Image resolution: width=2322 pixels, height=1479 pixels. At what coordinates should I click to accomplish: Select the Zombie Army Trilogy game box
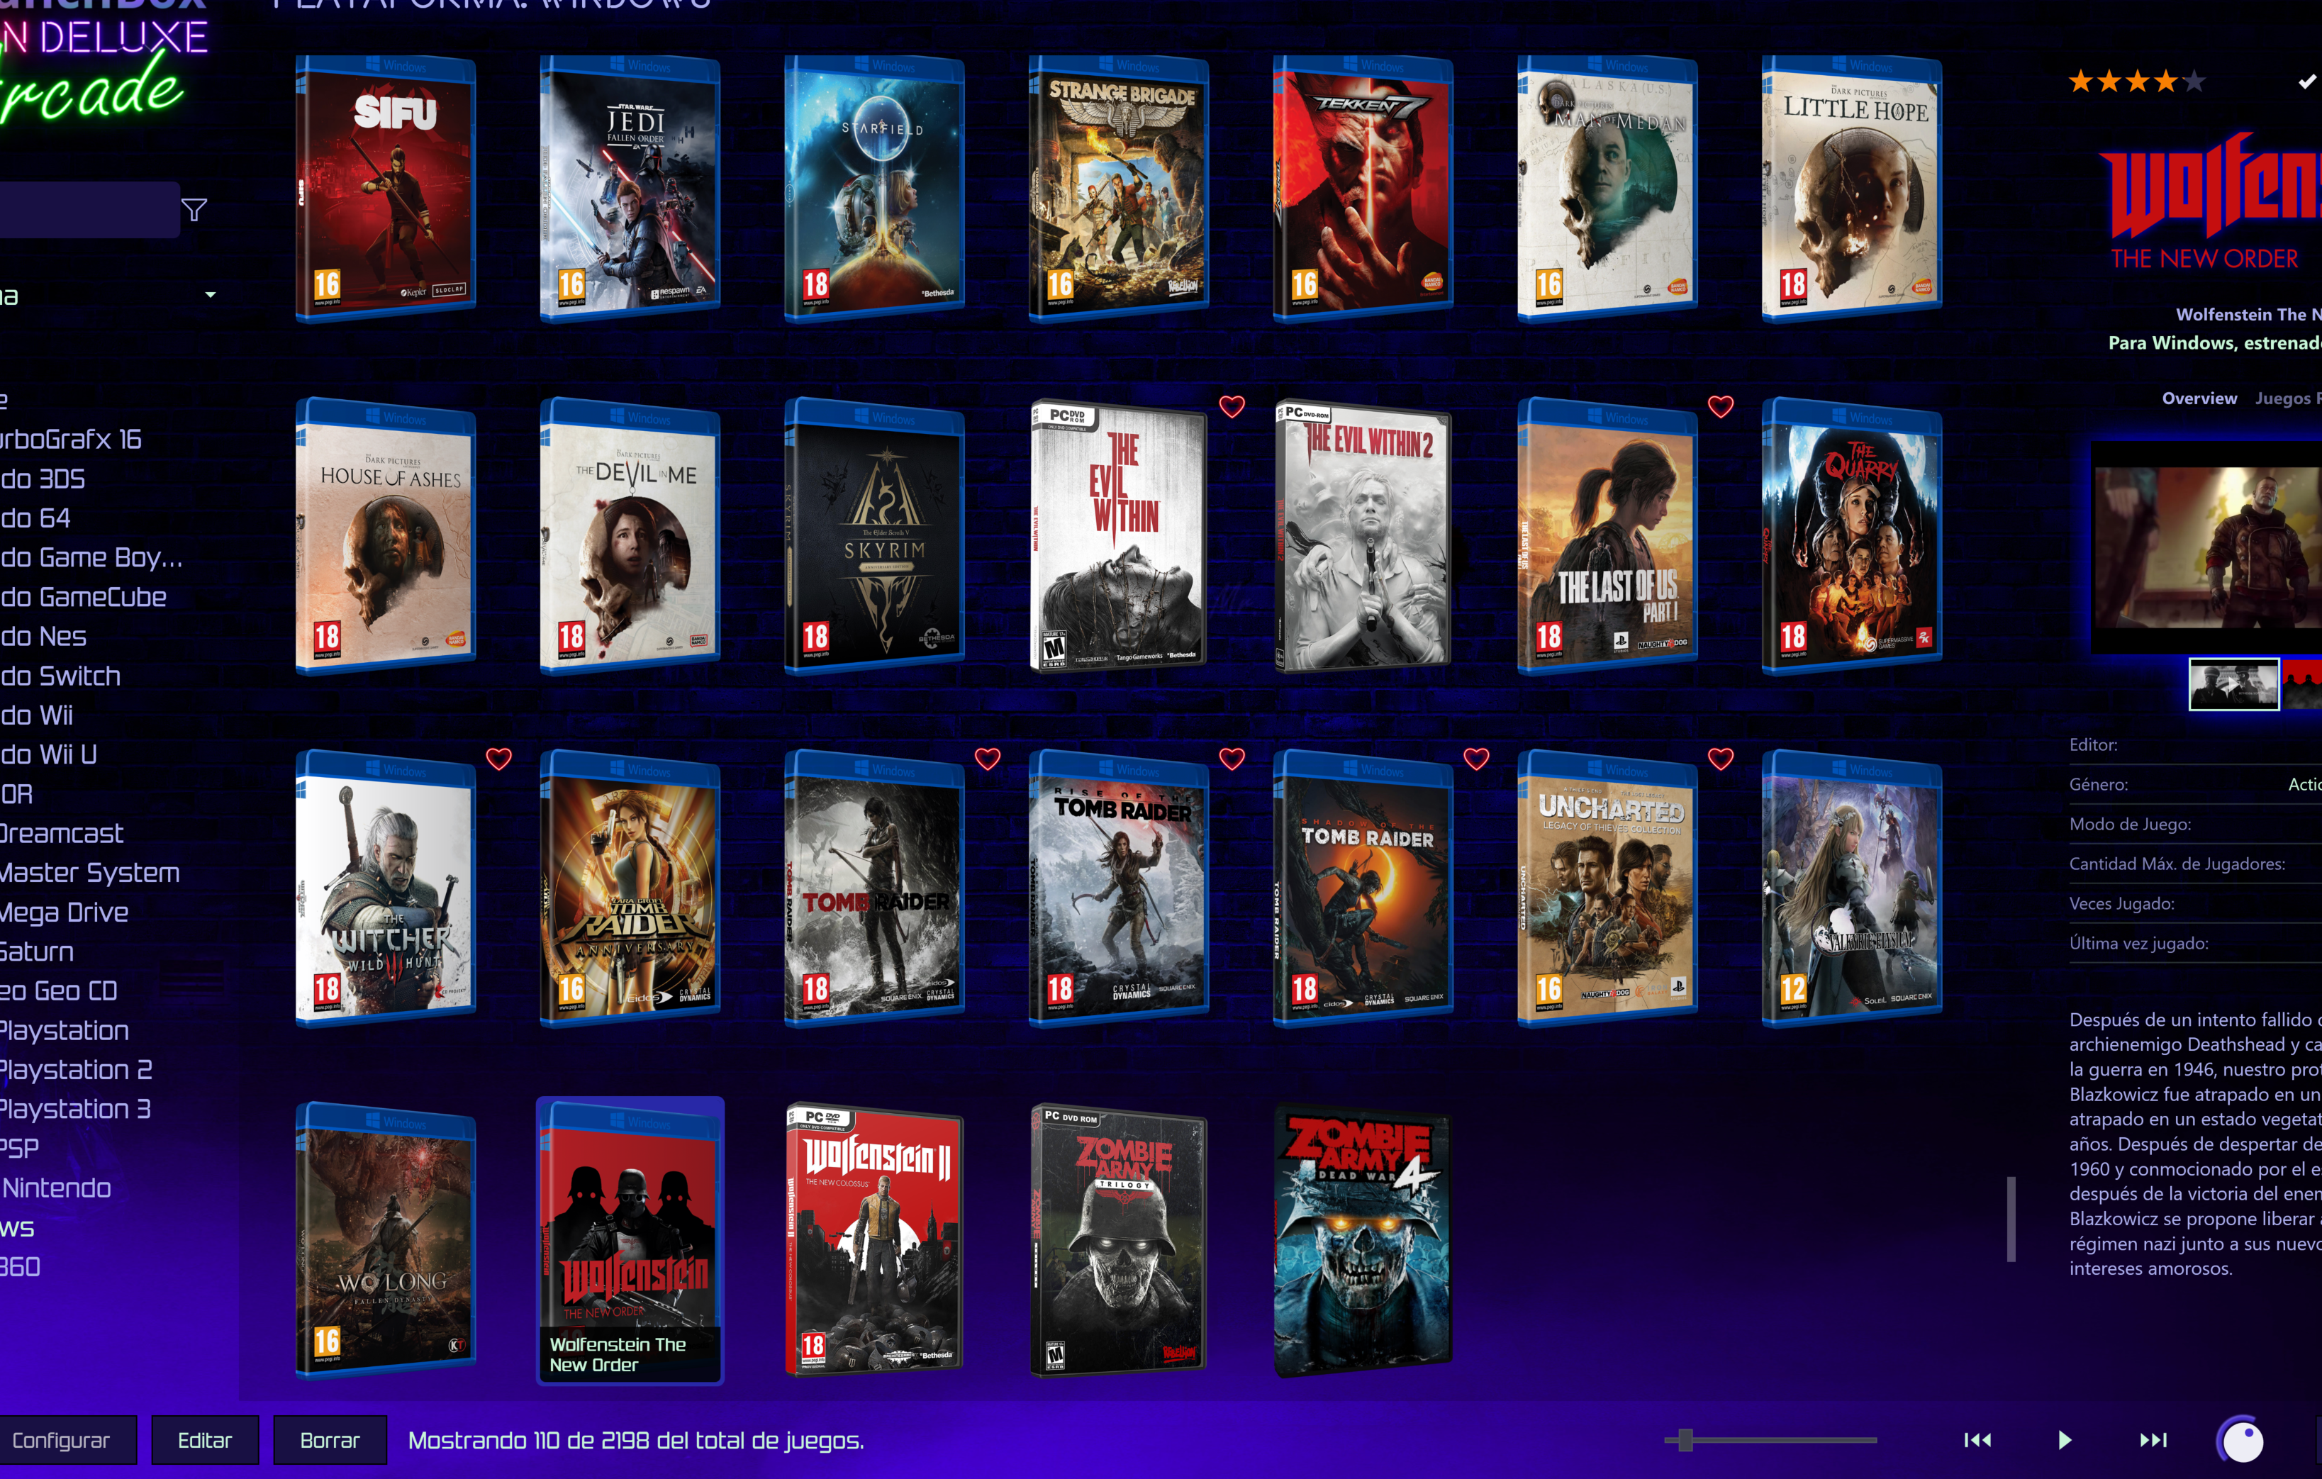[1119, 1241]
